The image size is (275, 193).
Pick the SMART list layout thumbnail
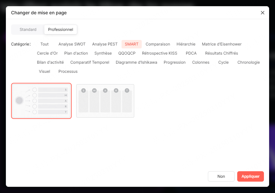click(x=41, y=101)
